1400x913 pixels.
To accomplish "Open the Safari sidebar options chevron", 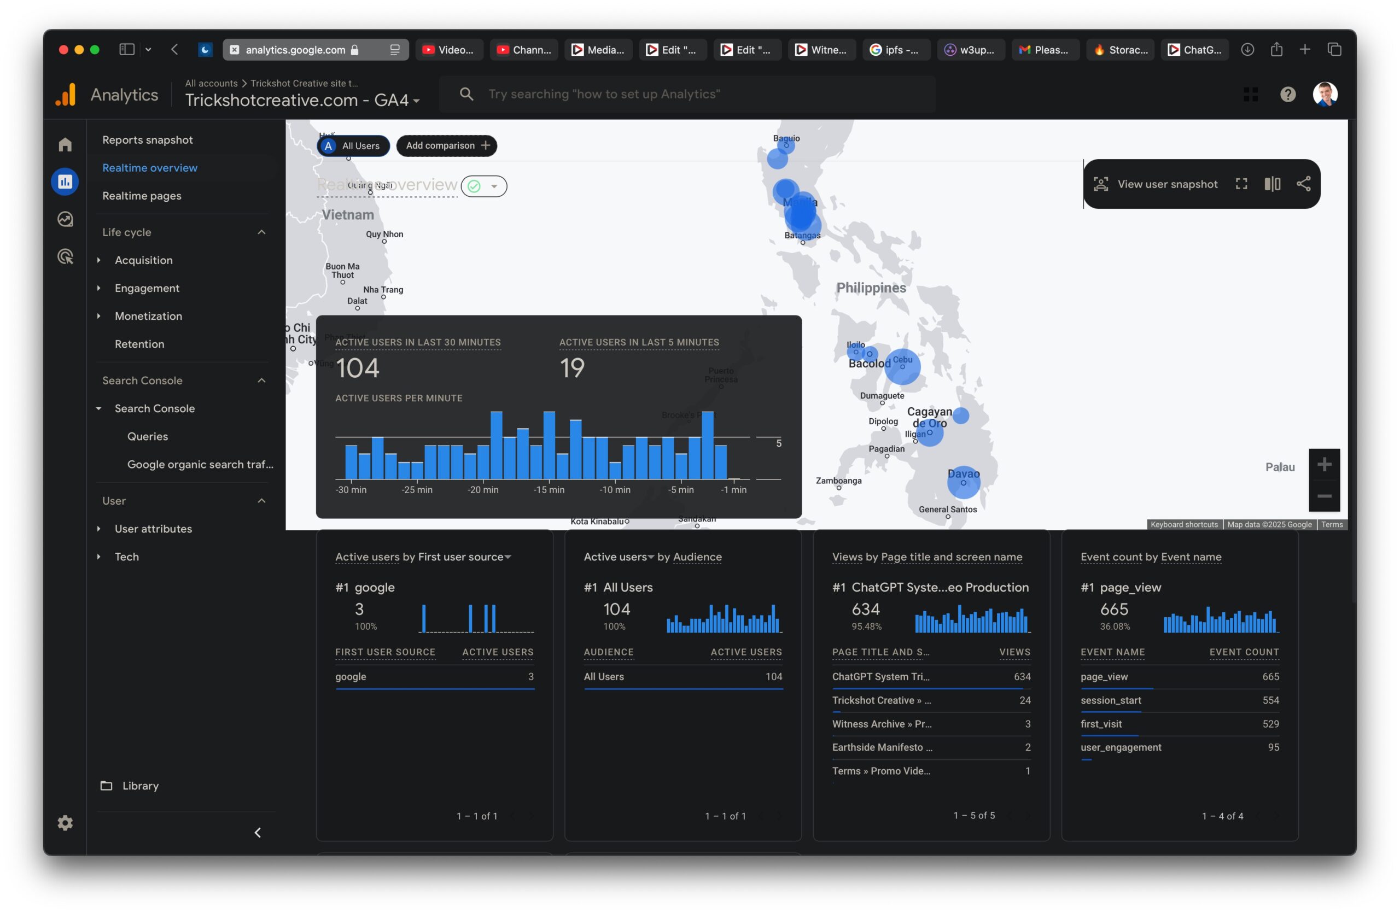I will click(148, 49).
